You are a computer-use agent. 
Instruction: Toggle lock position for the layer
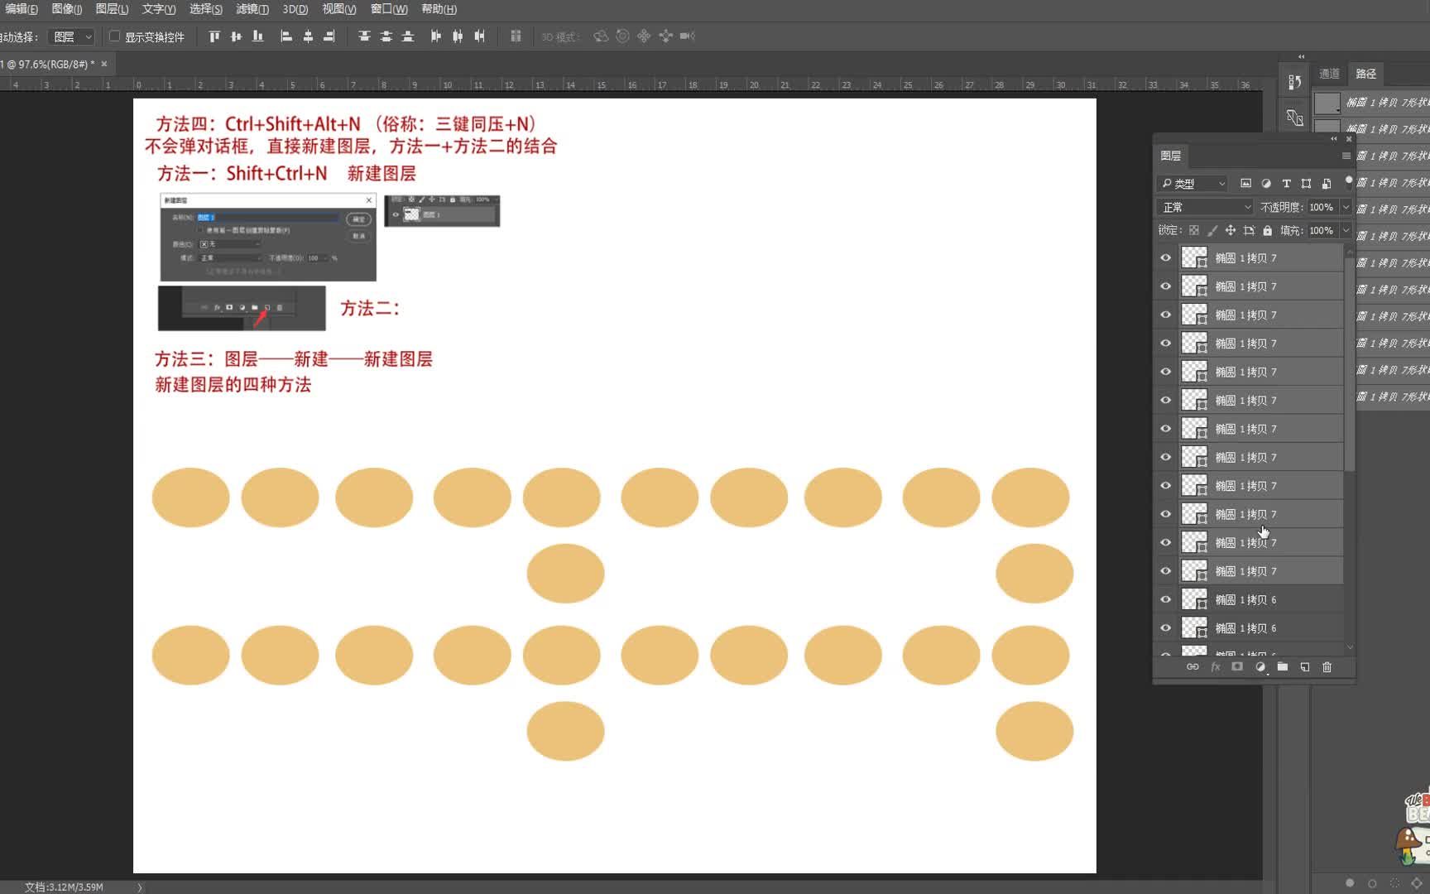pos(1231,231)
